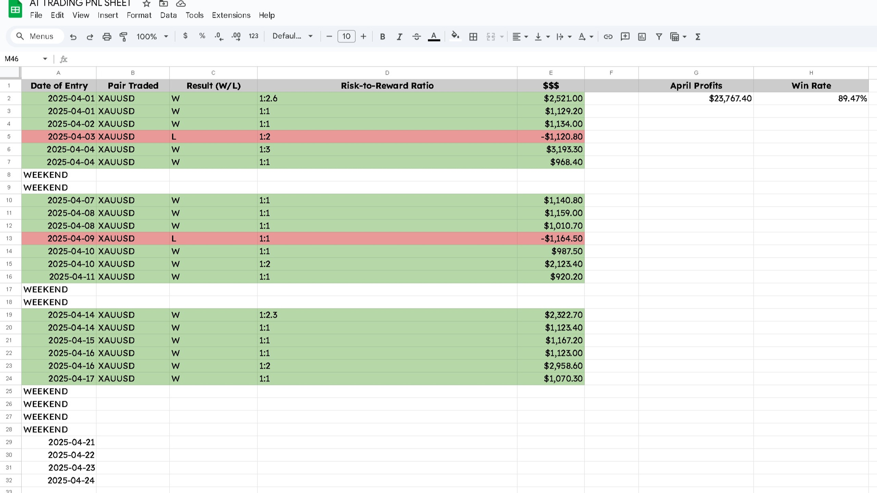Viewport: 877px width, 493px height.
Task: Decrease decimal places
Action: coord(219,37)
